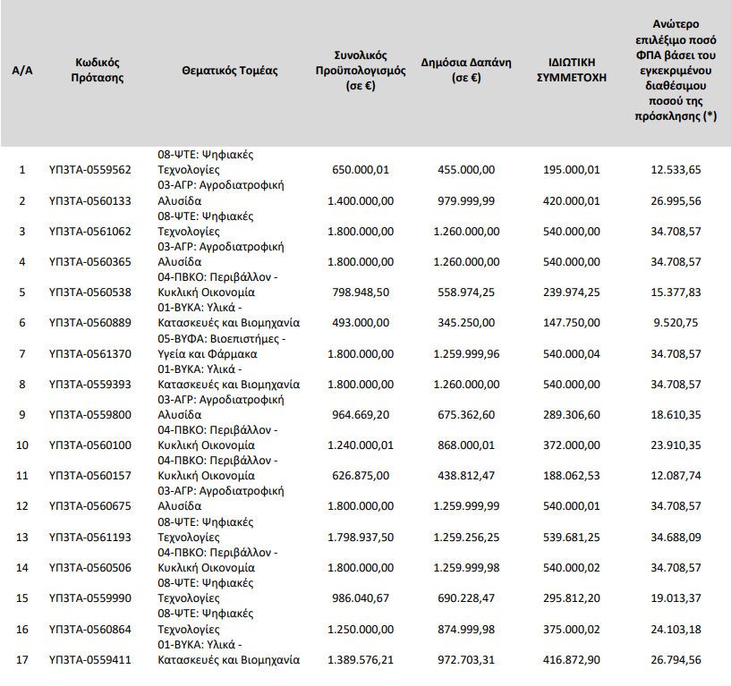The width and height of the screenshot is (731, 686).
Task: Click the VAT amount 24.103,18
Action: (x=676, y=630)
